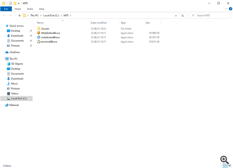The image size is (233, 168).
Task: Select Network in navigation pane
Action: tap(14, 105)
